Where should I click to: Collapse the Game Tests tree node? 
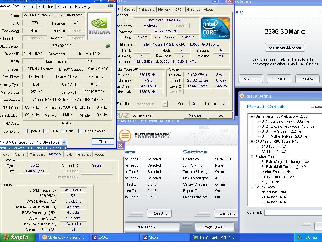(x=252, y=117)
